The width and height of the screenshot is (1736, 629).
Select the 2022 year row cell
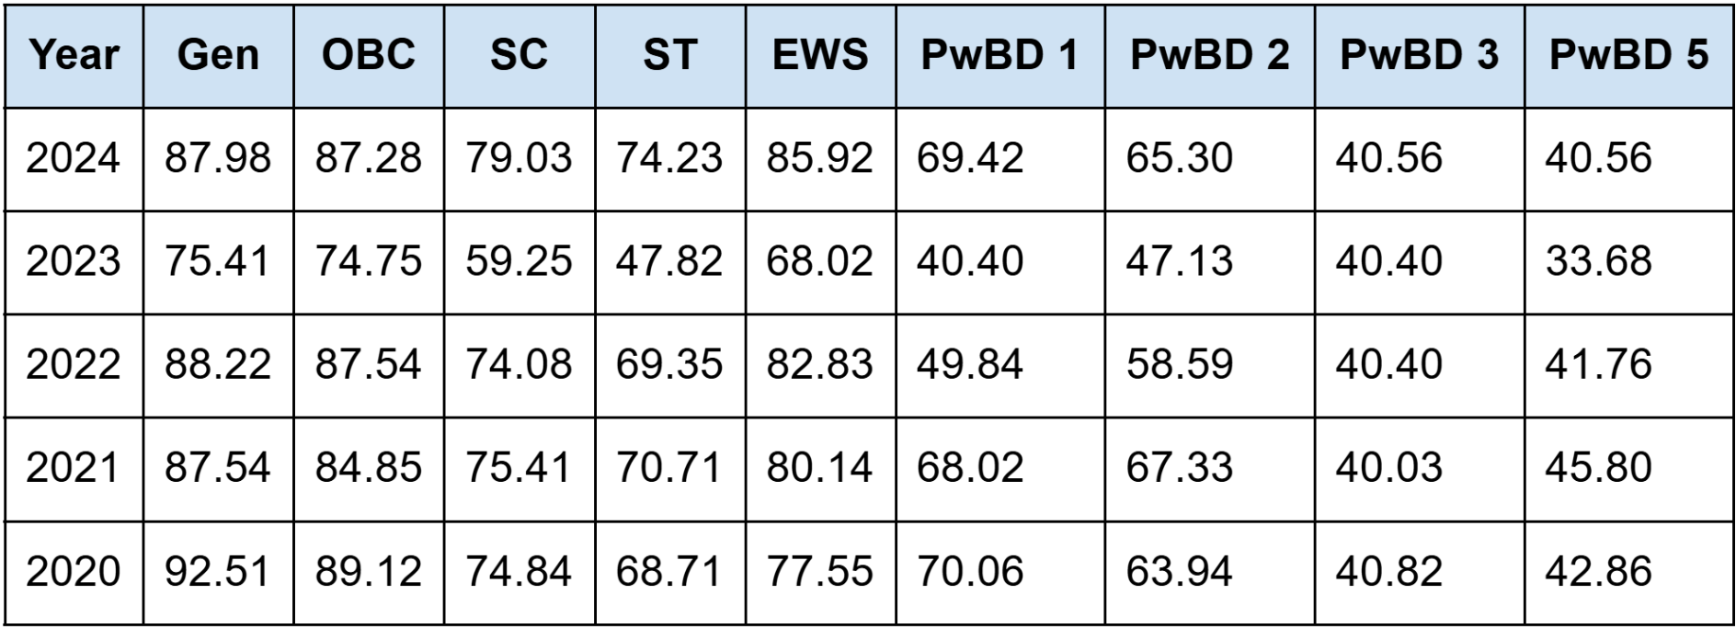[x=74, y=365]
